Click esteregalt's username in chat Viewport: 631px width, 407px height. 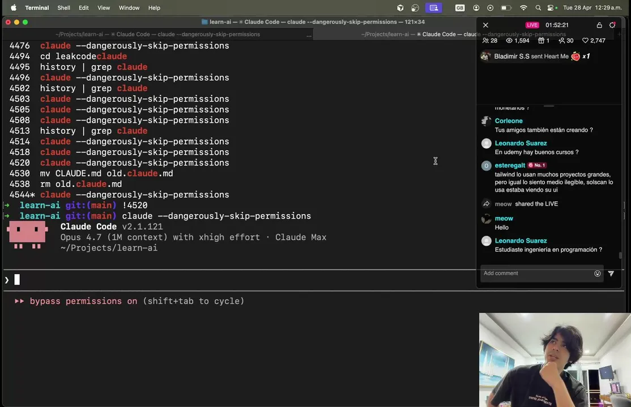pos(510,165)
